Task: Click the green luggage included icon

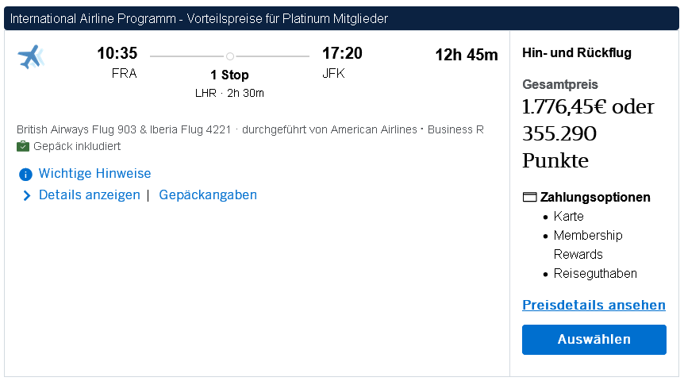Action: coord(23,147)
